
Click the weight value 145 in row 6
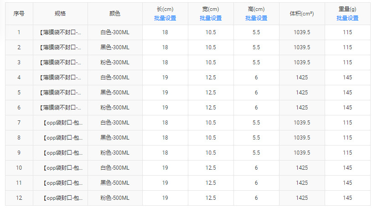click(x=347, y=108)
